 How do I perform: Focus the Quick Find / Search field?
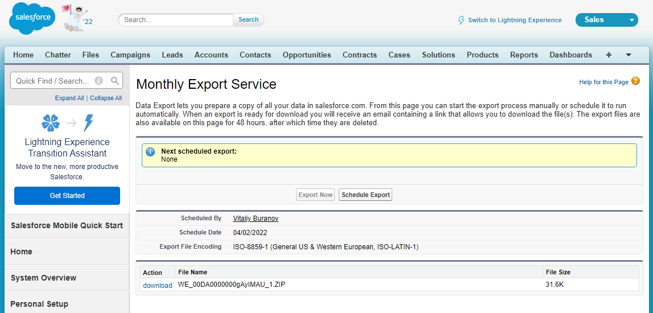(x=59, y=81)
